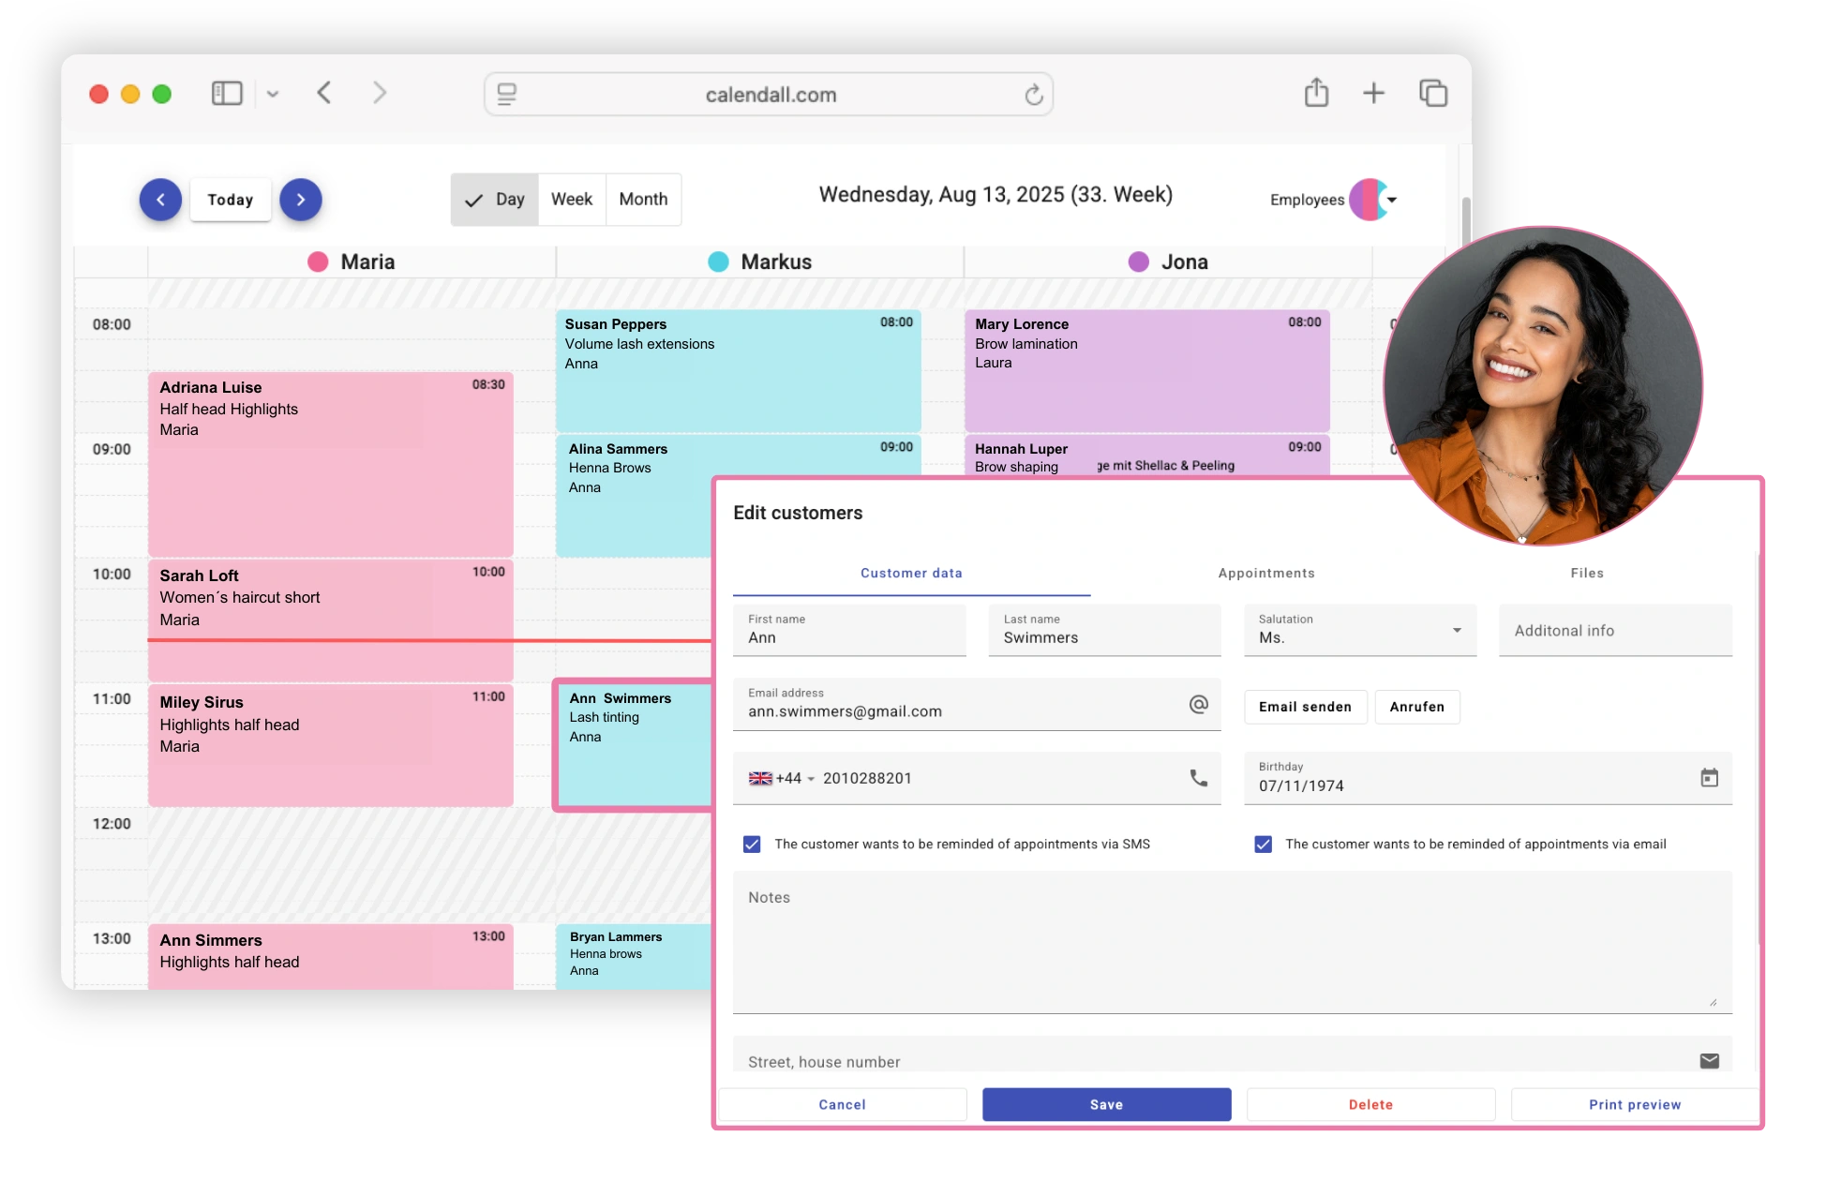Reload the page with the browser refresh icon
The image size is (1841, 1181).
point(1033,94)
